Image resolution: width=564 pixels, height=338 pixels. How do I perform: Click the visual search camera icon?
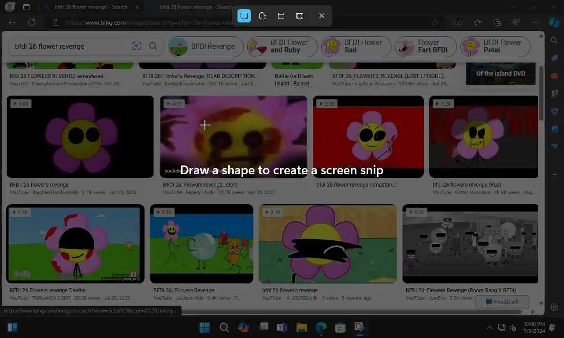[137, 46]
